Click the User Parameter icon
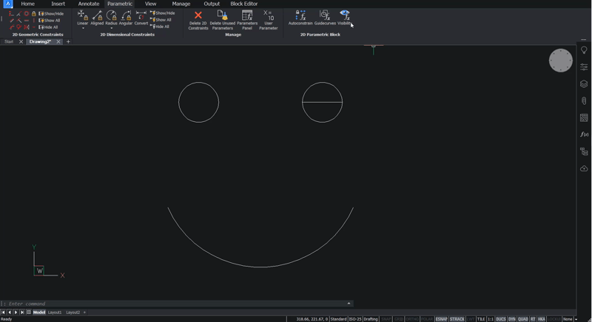 pyautogui.click(x=269, y=15)
